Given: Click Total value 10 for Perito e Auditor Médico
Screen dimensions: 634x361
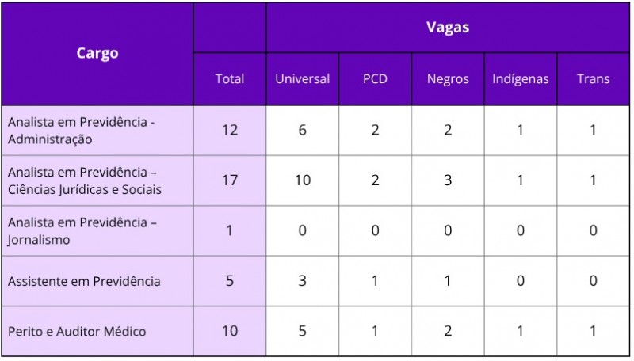Looking at the screenshot, I should [230, 331].
